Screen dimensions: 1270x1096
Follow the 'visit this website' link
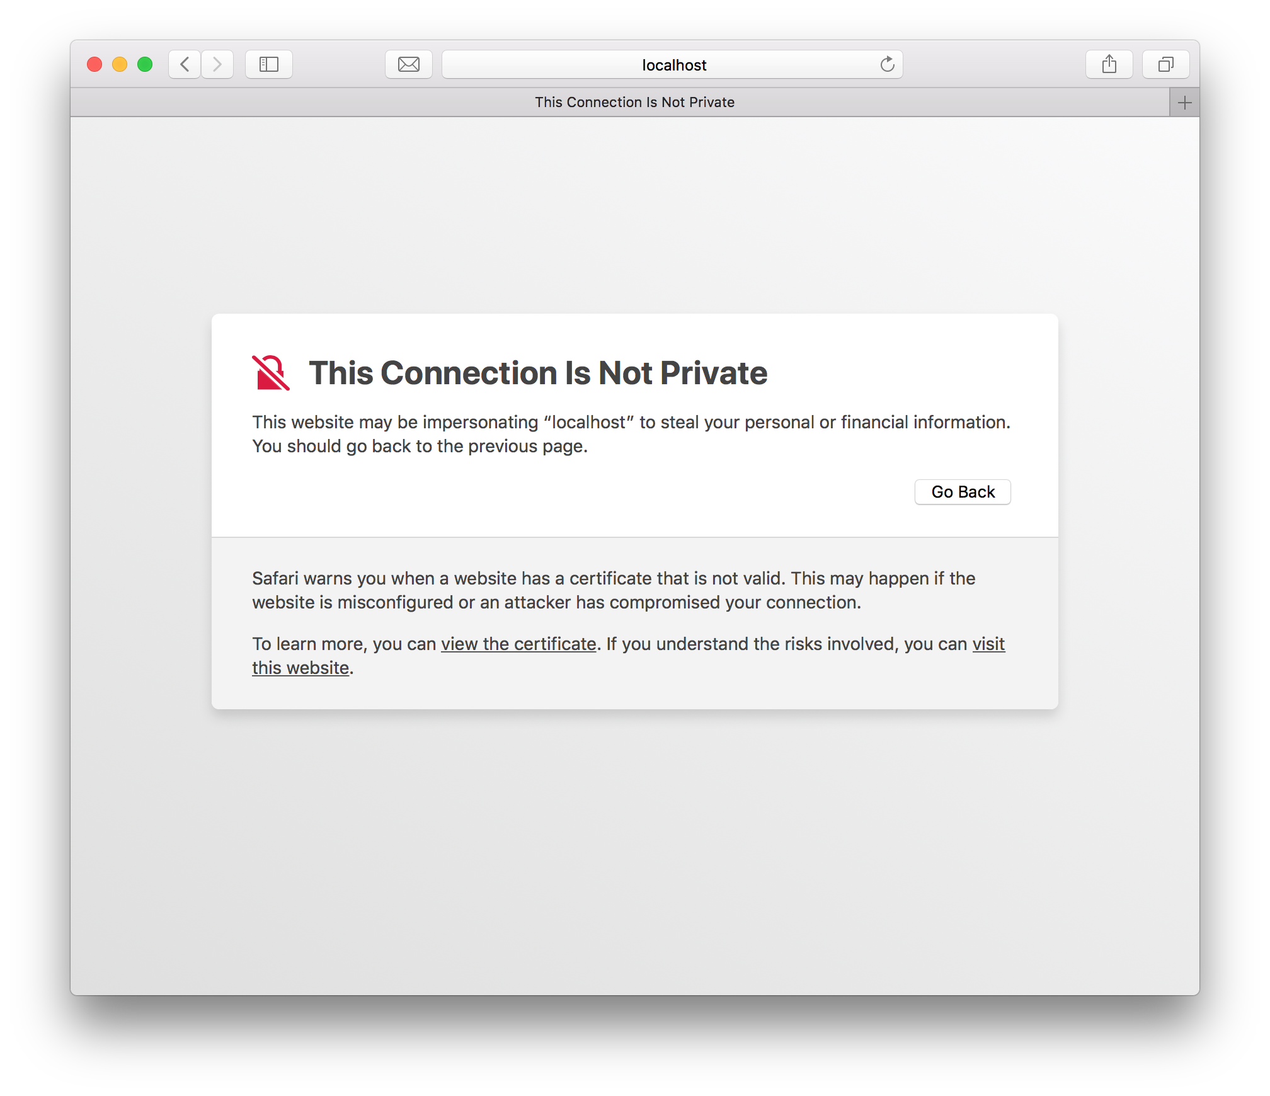(x=988, y=644)
